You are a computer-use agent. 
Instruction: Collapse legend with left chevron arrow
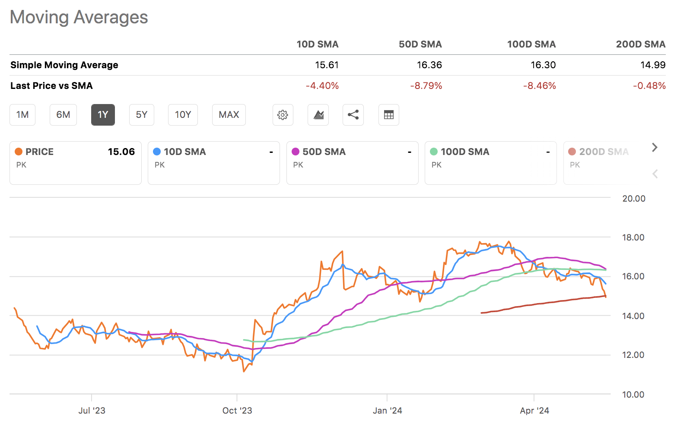click(x=655, y=174)
